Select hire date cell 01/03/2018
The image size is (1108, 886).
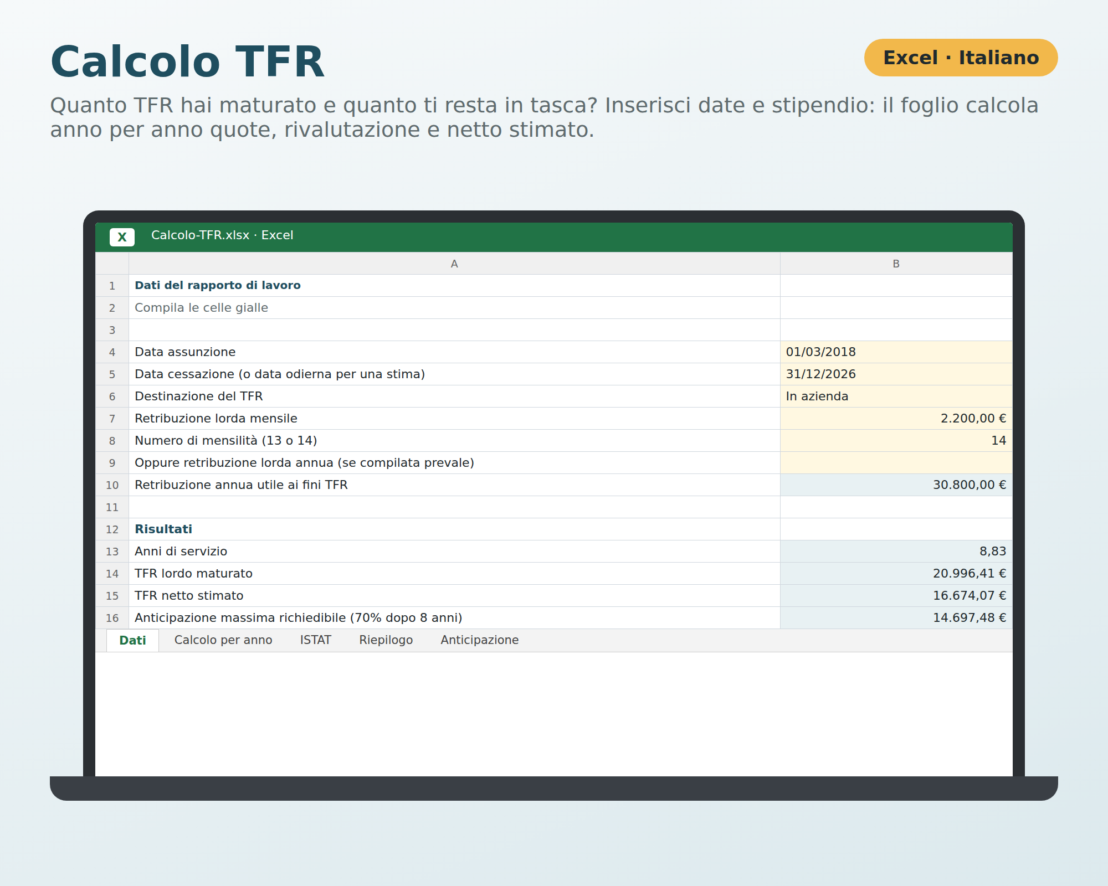pos(896,352)
